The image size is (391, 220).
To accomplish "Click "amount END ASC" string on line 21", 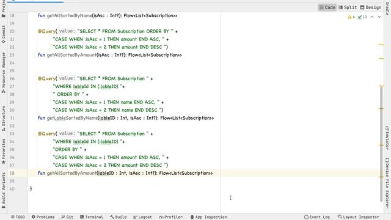I will coord(109,39).
